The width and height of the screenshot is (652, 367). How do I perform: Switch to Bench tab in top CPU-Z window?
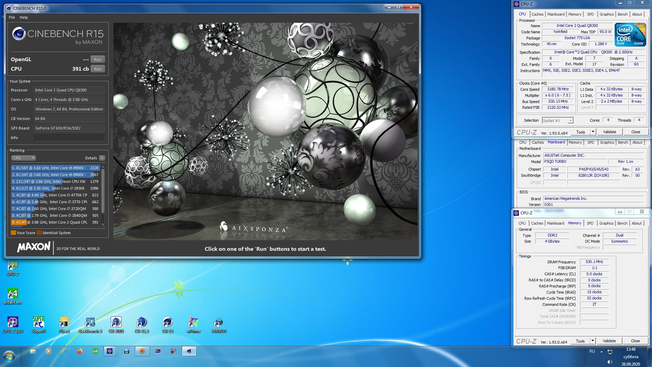622,14
